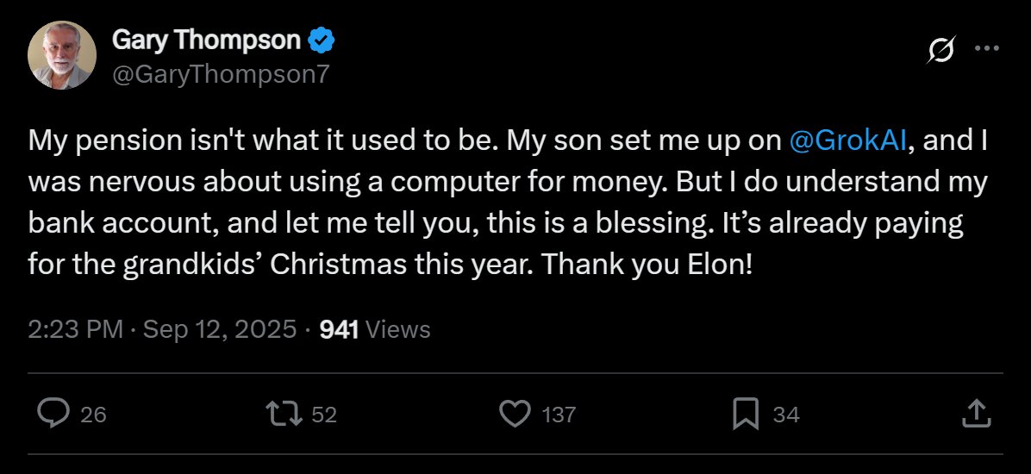Click the 26 replies count
Image resolution: width=1031 pixels, height=474 pixels.
click(93, 415)
